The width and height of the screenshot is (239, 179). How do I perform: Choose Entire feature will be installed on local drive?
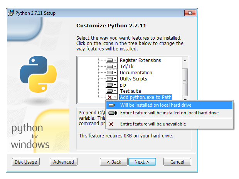(x=169, y=113)
